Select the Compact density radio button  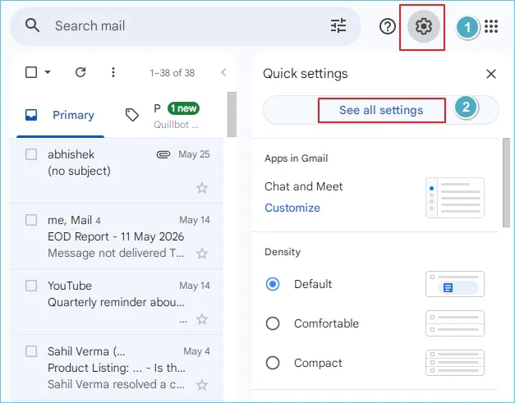[273, 363]
